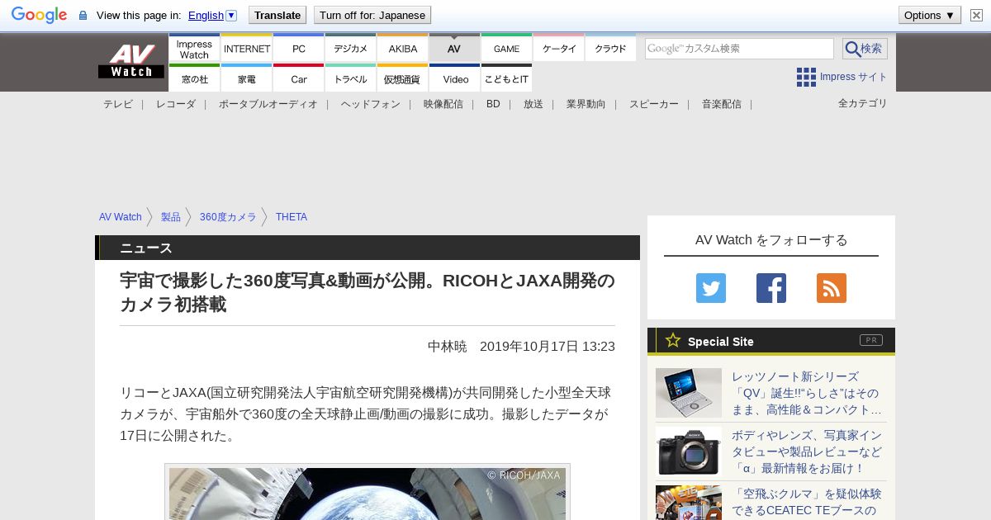Screen dimensions: 991x520
Task: Go to AV Watch breadcrumb
Action: pyautogui.click(x=121, y=217)
